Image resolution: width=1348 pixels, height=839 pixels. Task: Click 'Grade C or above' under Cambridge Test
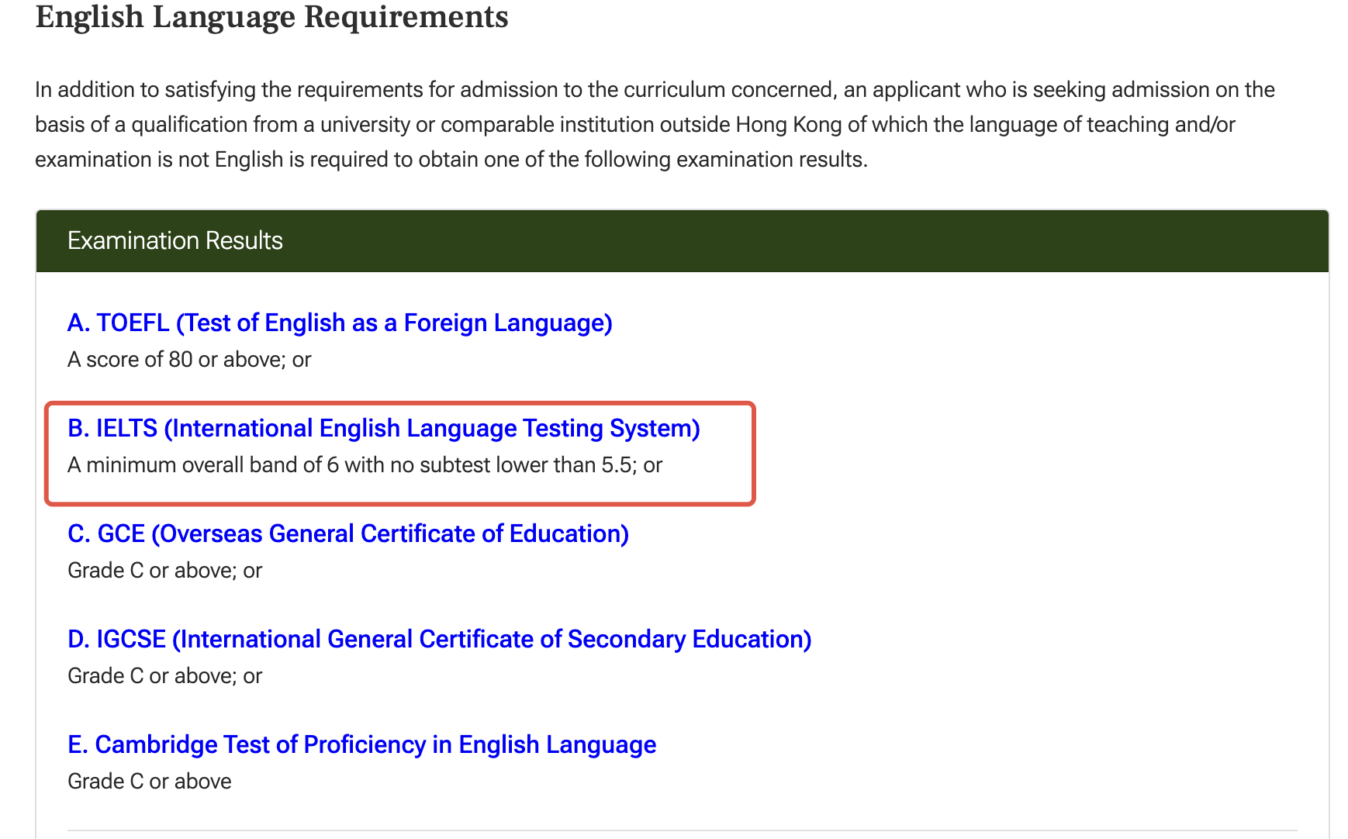click(x=150, y=782)
